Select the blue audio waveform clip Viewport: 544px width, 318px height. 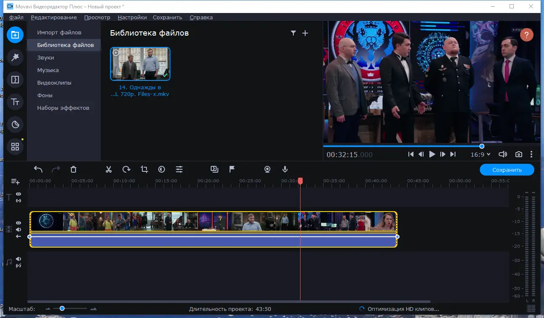coord(213,240)
